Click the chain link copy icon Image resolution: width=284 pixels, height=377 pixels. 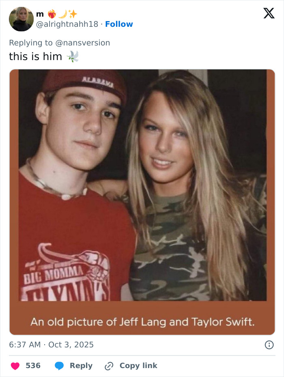pyautogui.click(x=109, y=366)
